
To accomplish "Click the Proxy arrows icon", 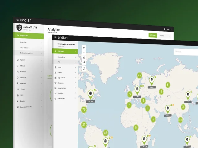I will [18, 89].
